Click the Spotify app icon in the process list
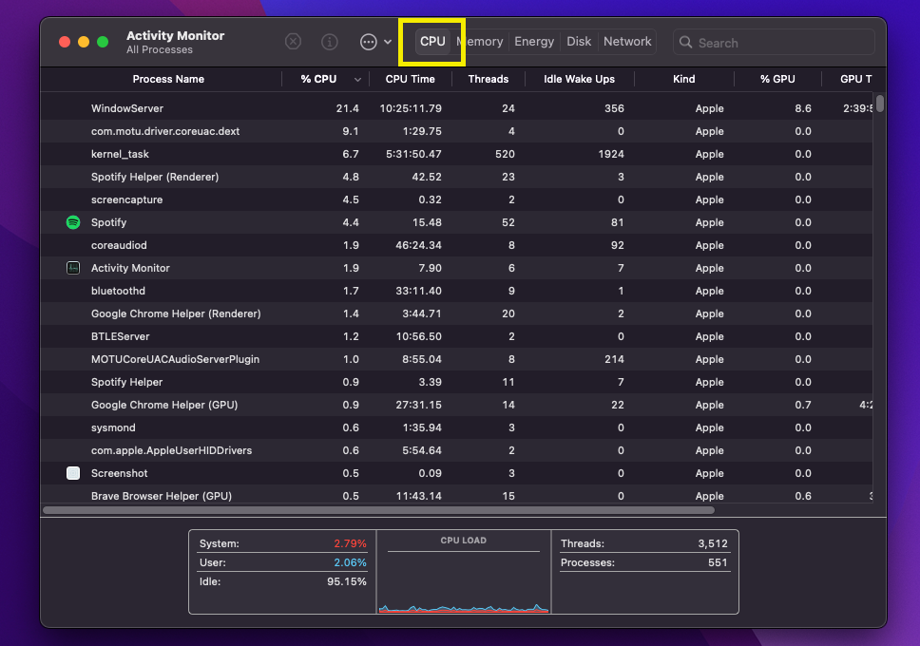Image resolution: width=920 pixels, height=646 pixels. (73, 222)
